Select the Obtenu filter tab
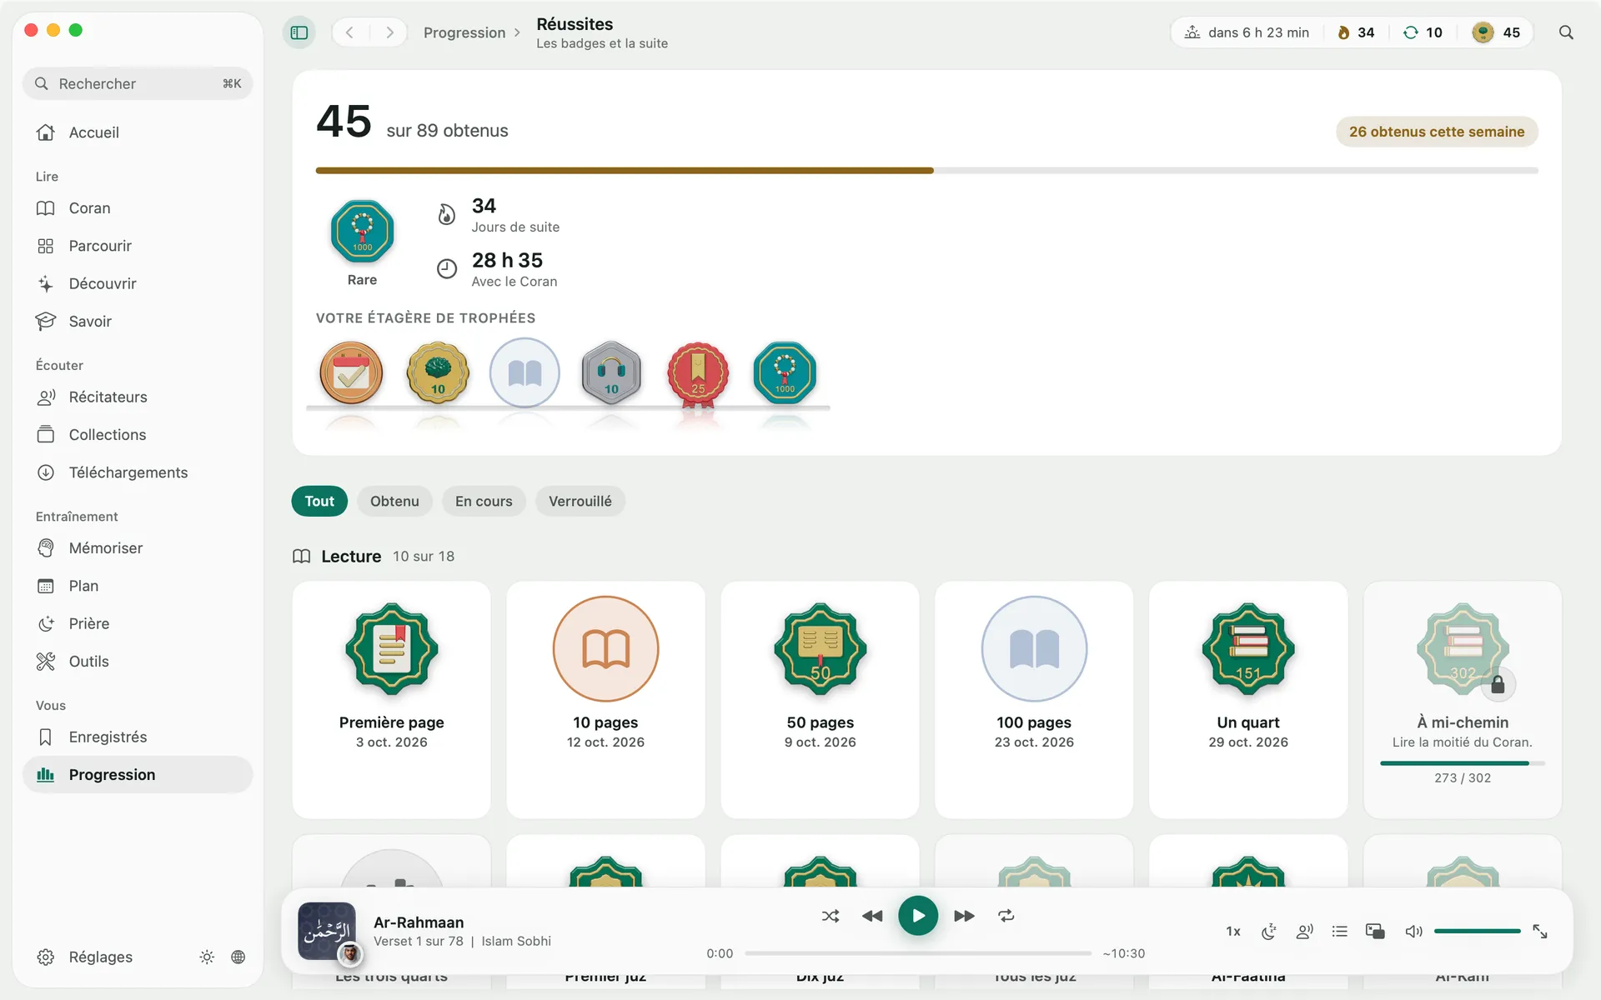Viewport: 1601px width, 1000px height. [394, 501]
